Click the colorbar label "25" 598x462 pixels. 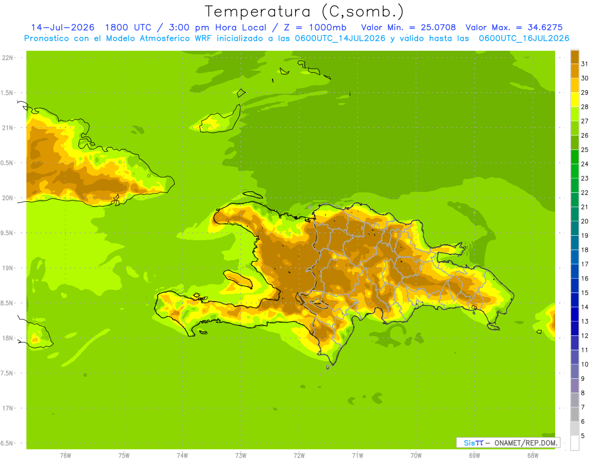click(x=585, y=150)
